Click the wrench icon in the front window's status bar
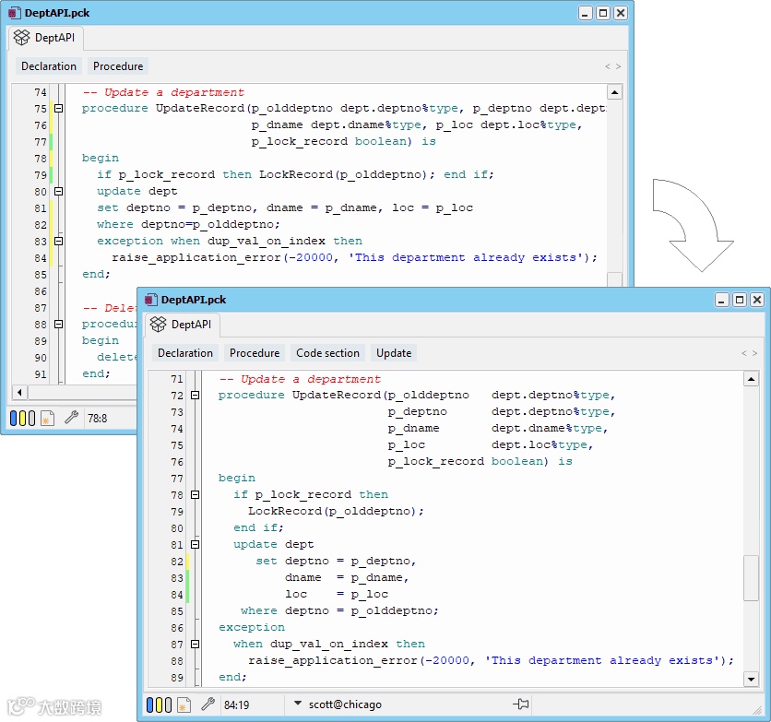 point(208,704)
